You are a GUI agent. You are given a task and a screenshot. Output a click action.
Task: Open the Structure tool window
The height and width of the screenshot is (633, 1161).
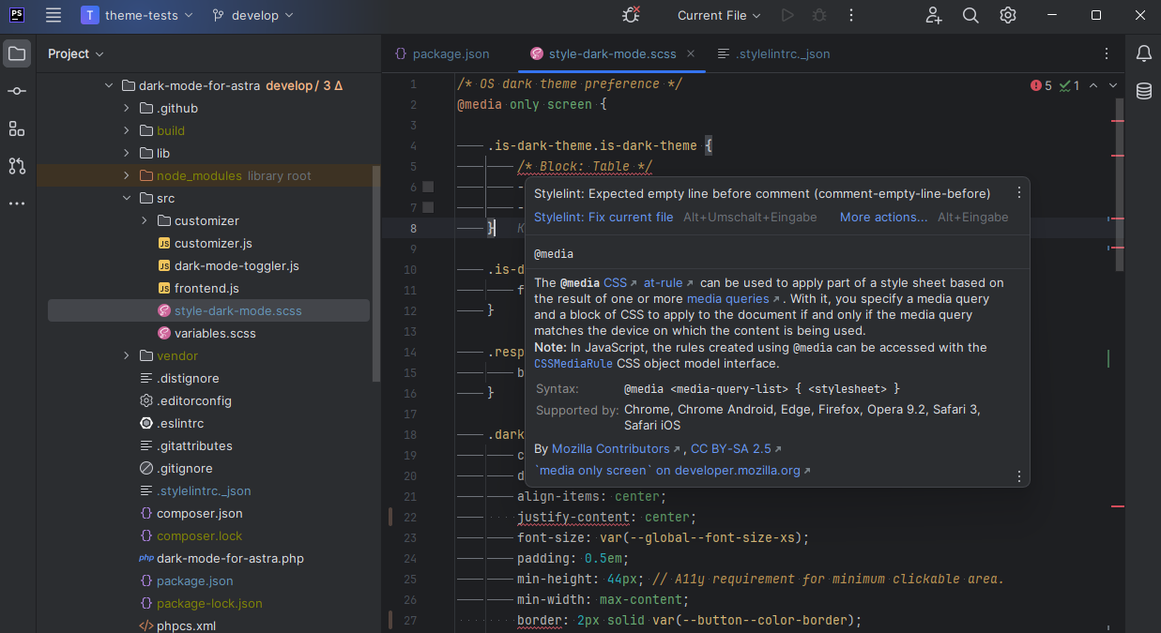pyautogui.click(x=17, y=128)
